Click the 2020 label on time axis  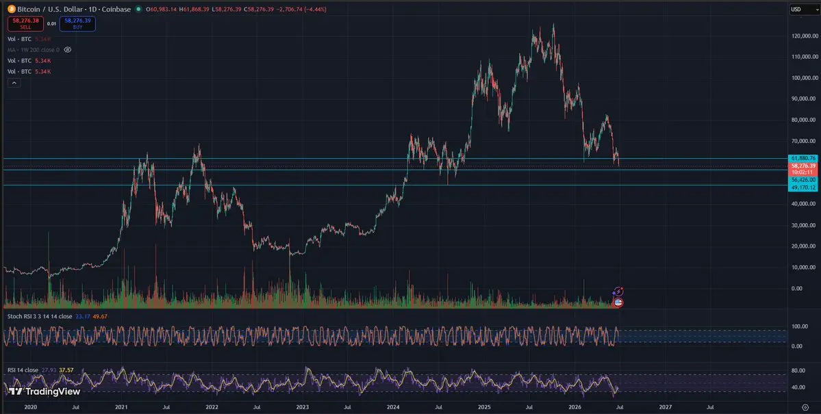tap(30, 406)
